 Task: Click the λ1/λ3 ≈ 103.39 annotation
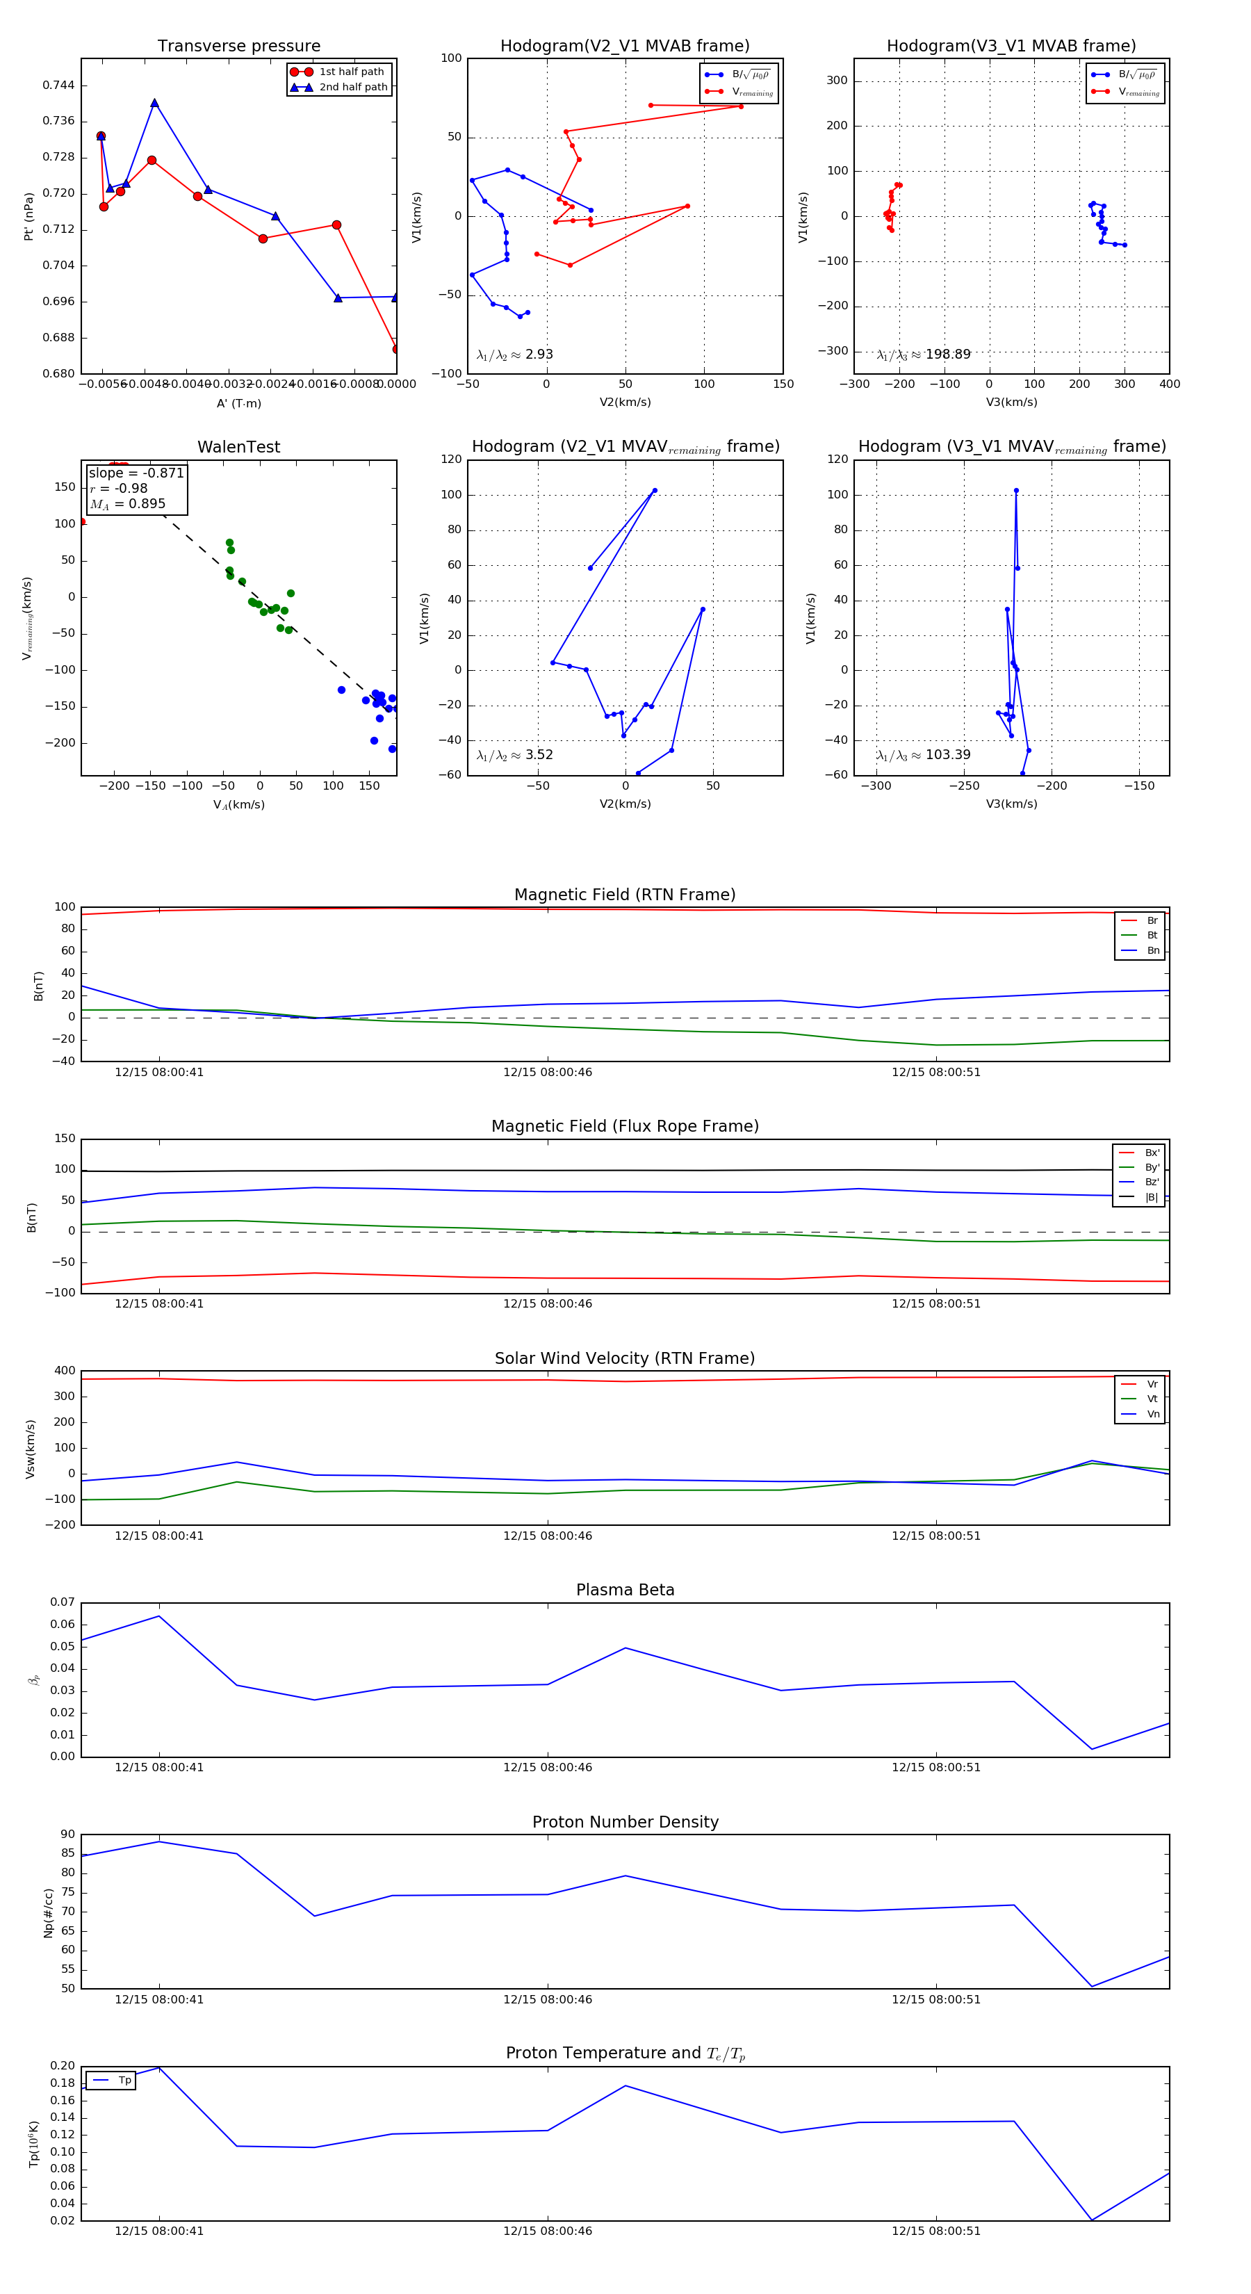[x=924, y=755]
